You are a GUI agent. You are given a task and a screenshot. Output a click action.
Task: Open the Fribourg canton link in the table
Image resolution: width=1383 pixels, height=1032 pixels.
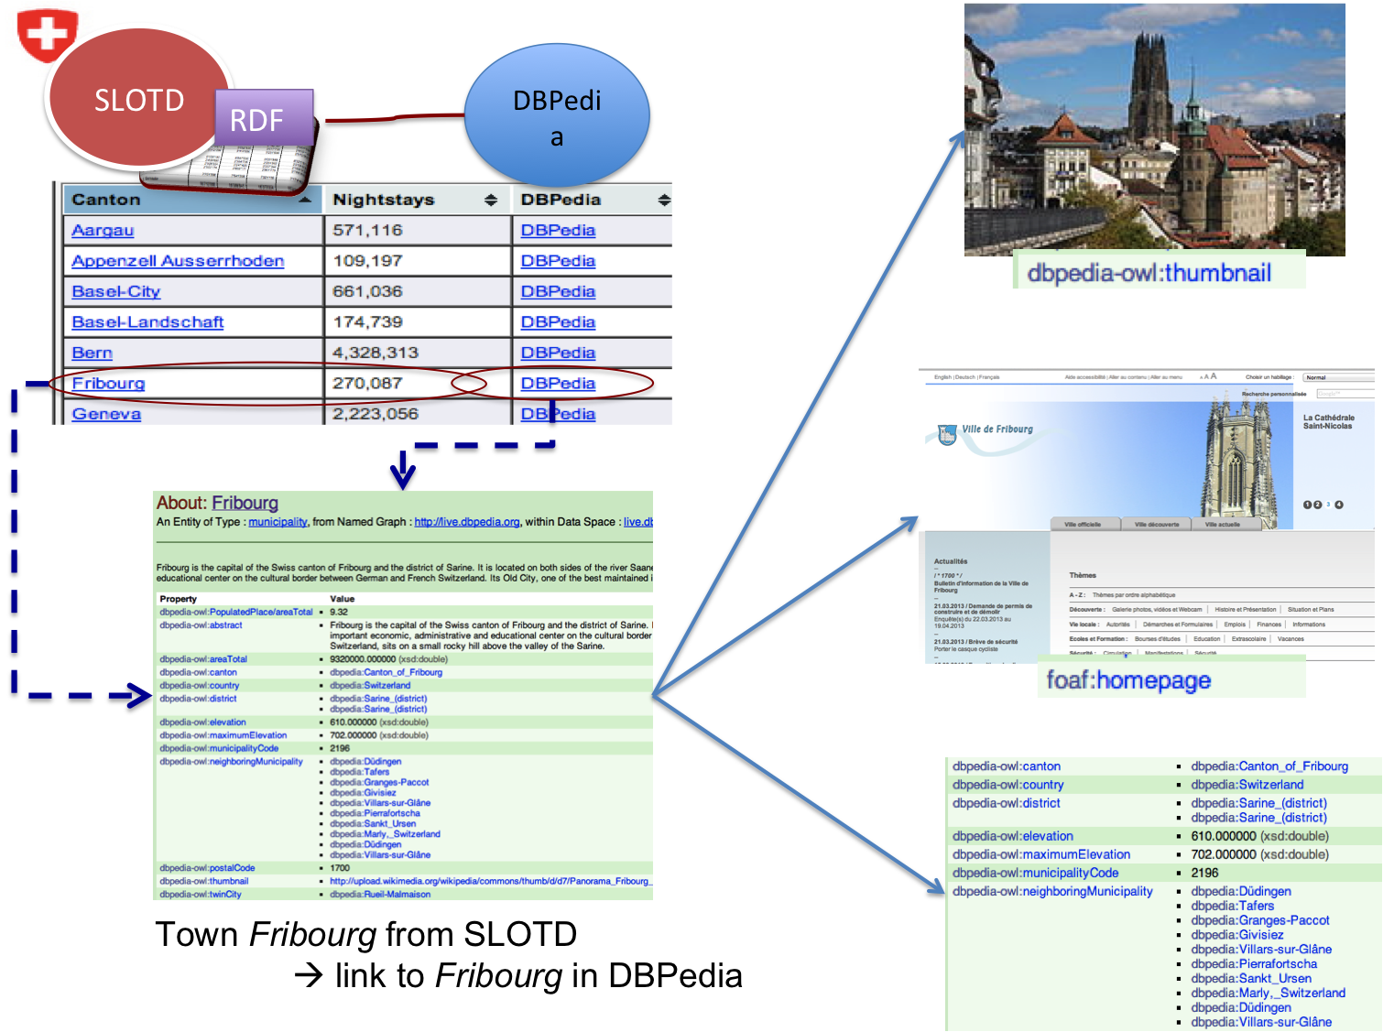(109, 384)
